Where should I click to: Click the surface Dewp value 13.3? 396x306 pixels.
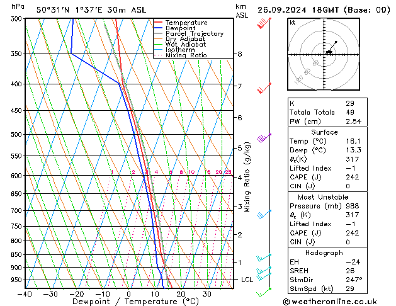pos(354,150)
